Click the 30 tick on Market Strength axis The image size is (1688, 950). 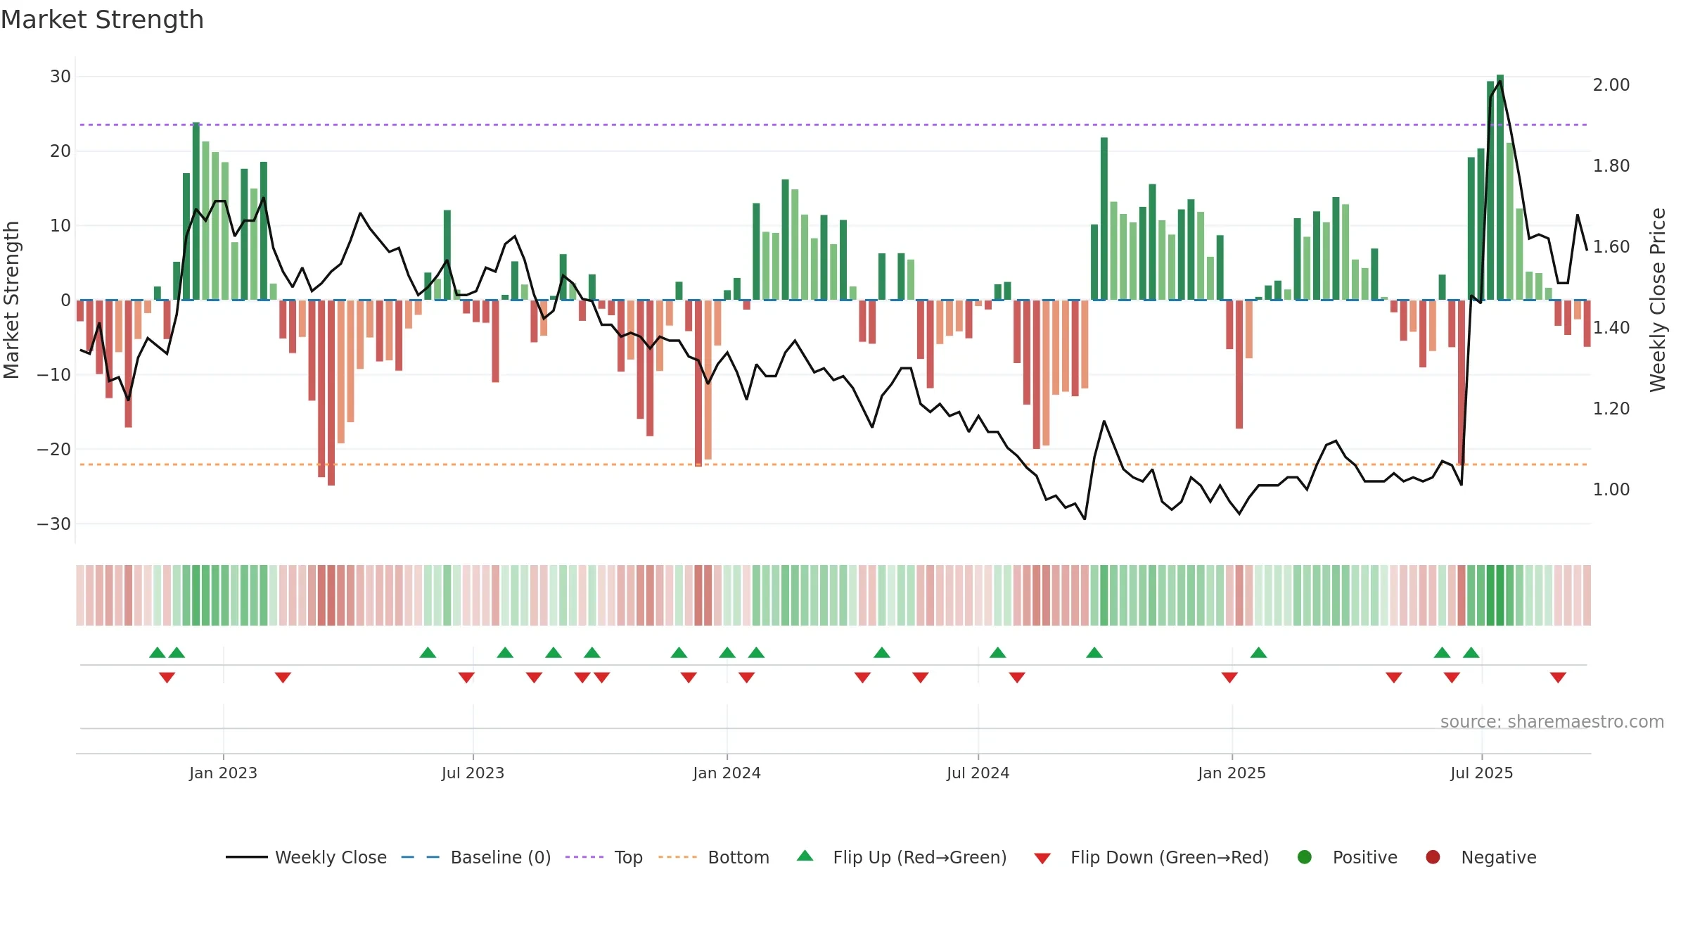60,76
